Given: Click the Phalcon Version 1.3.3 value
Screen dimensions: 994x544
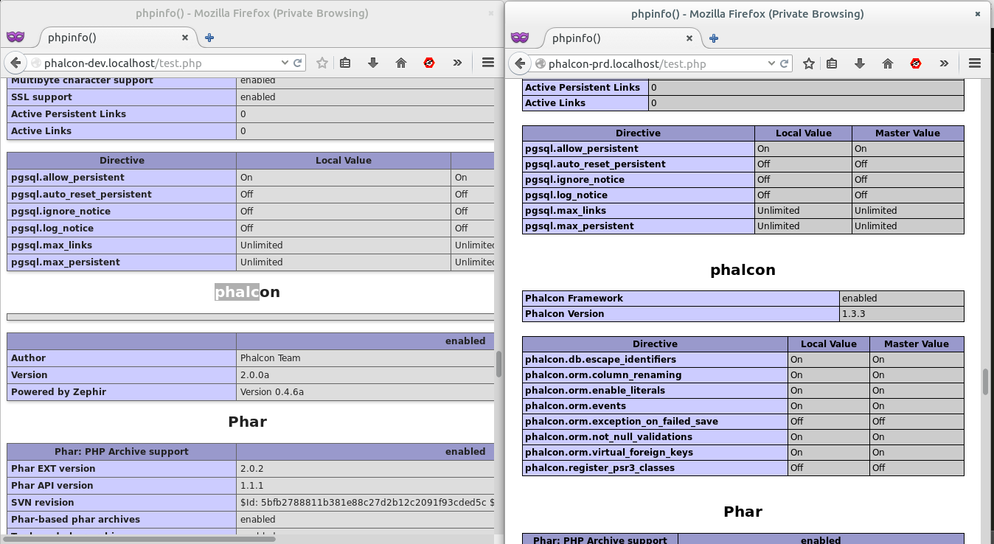Looking at the screenshot, I should click(x=902, y=314).
